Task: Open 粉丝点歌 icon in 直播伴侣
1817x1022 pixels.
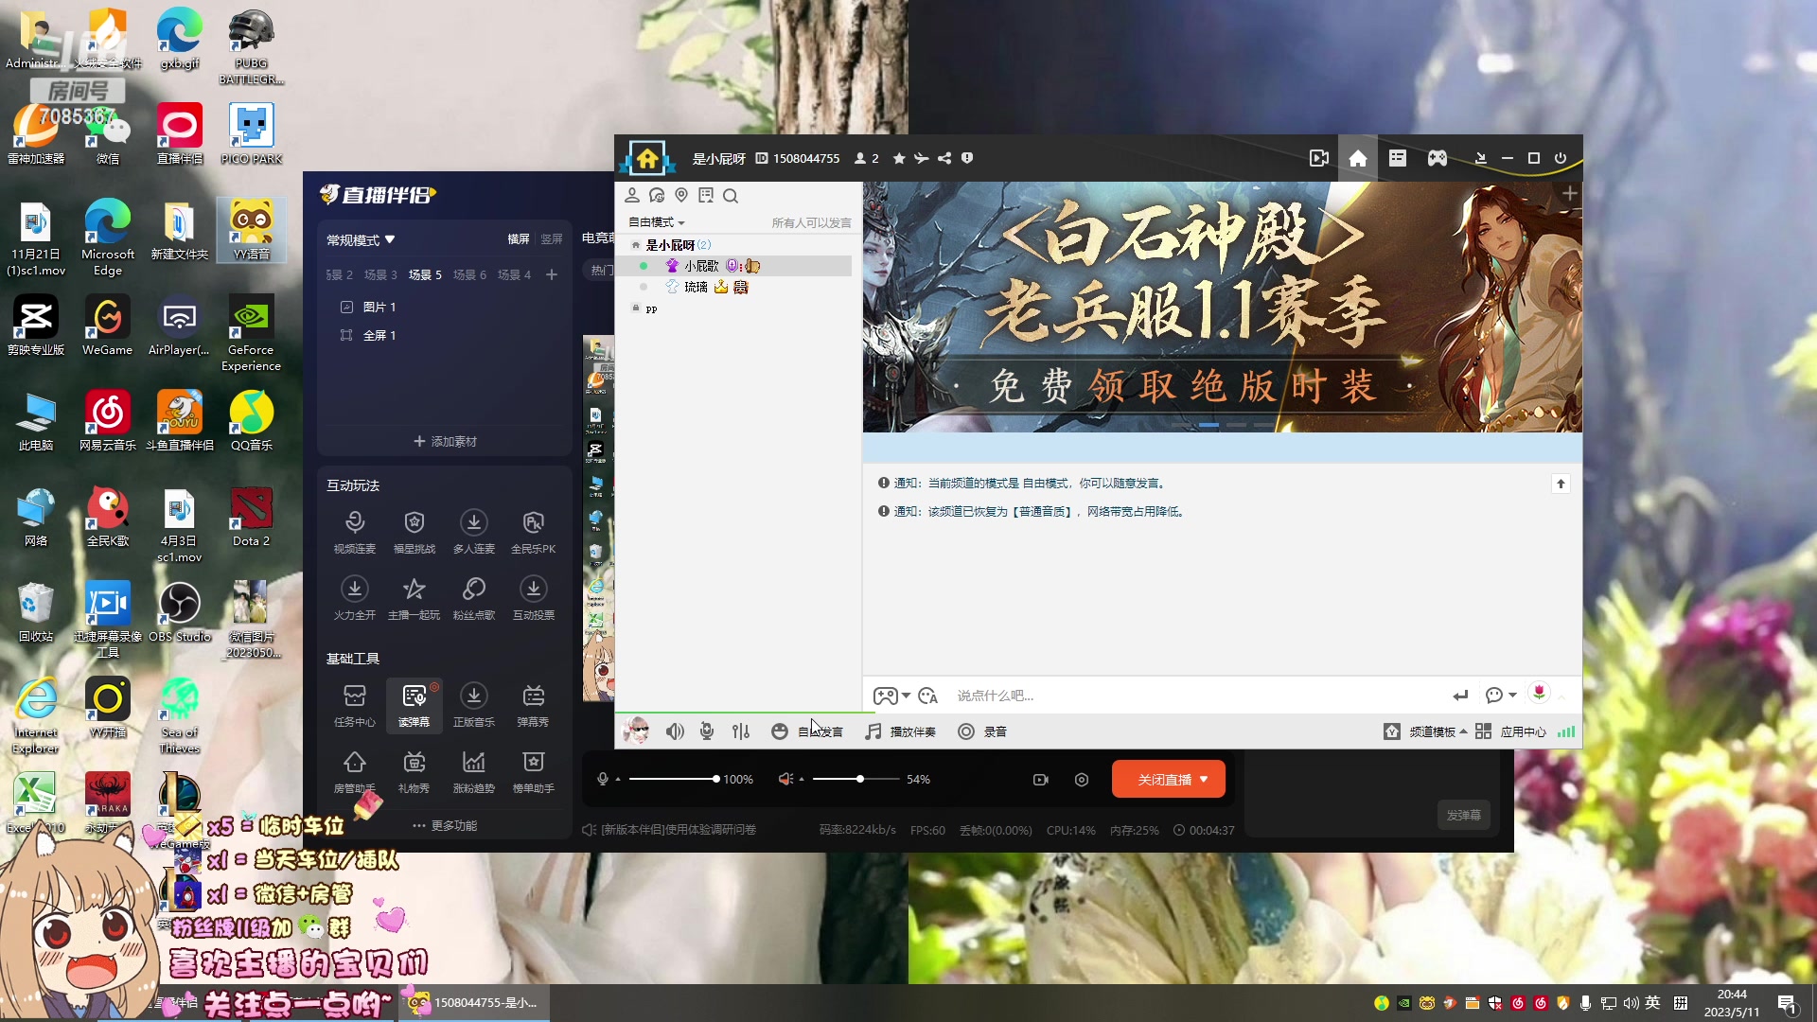Action: [474, 590]
